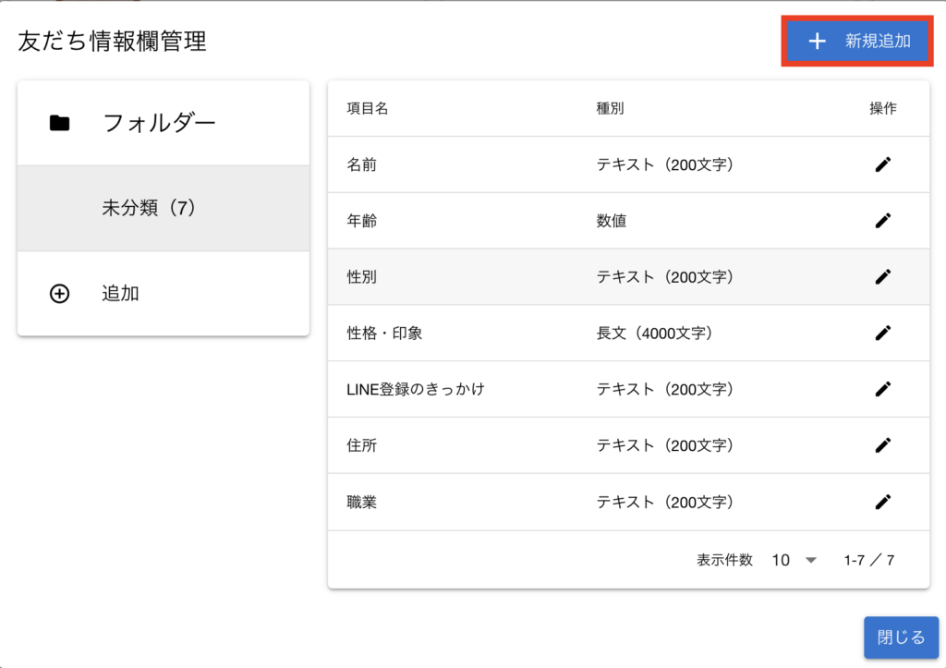
Task: Open edit for the 性別 row
Action: (883, 276)
